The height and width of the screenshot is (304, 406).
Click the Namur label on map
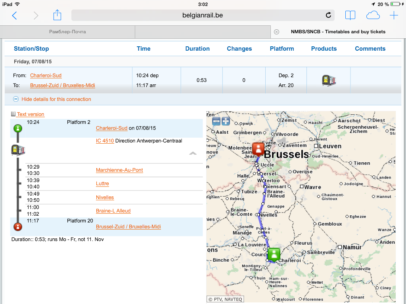pyautogui.click(x=352, y=247)
